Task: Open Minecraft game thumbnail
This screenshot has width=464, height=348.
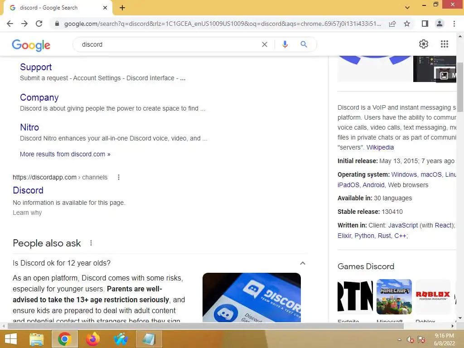Action: [x=394, y=297]
